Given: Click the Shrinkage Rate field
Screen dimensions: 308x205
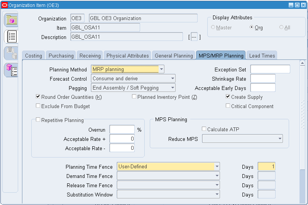Looking at the screenshot, I should [263, 78].
